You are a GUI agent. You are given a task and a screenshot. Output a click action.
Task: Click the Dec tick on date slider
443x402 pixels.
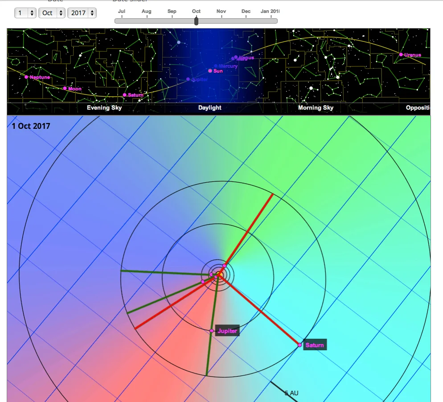click(x=246, y=16)
